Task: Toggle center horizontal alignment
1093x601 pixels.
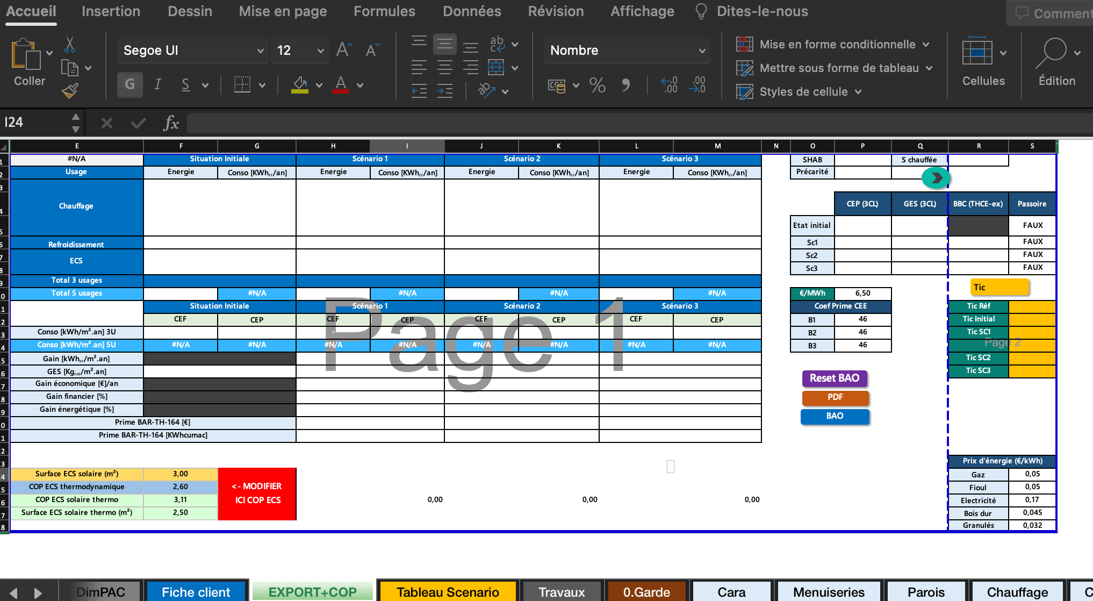Action: point(445,68)
